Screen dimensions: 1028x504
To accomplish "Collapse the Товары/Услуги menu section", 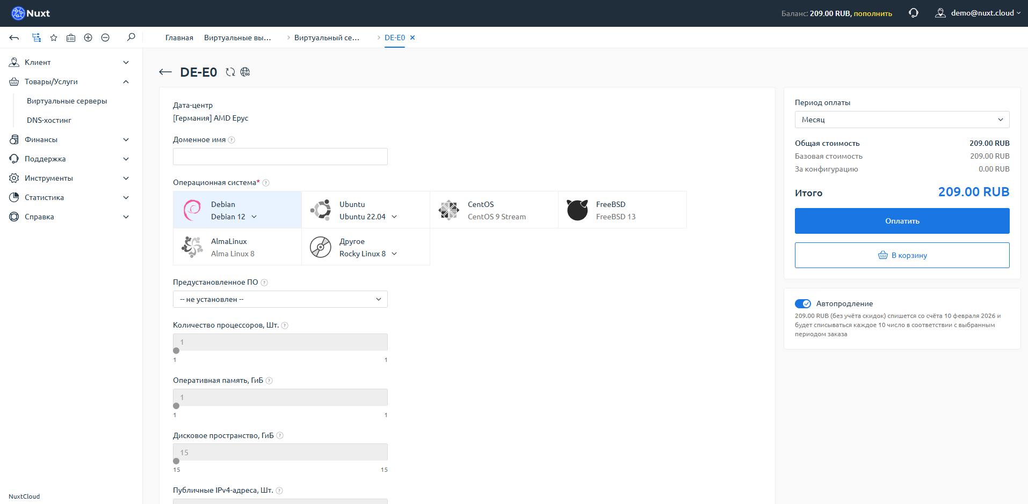I will coord(126,81).
